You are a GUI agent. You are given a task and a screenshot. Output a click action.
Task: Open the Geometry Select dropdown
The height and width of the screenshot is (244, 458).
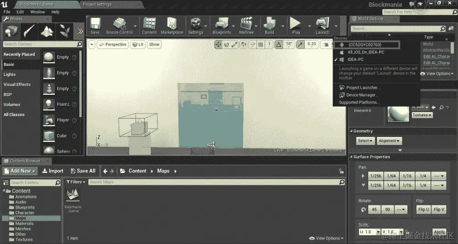coord(365,141)
